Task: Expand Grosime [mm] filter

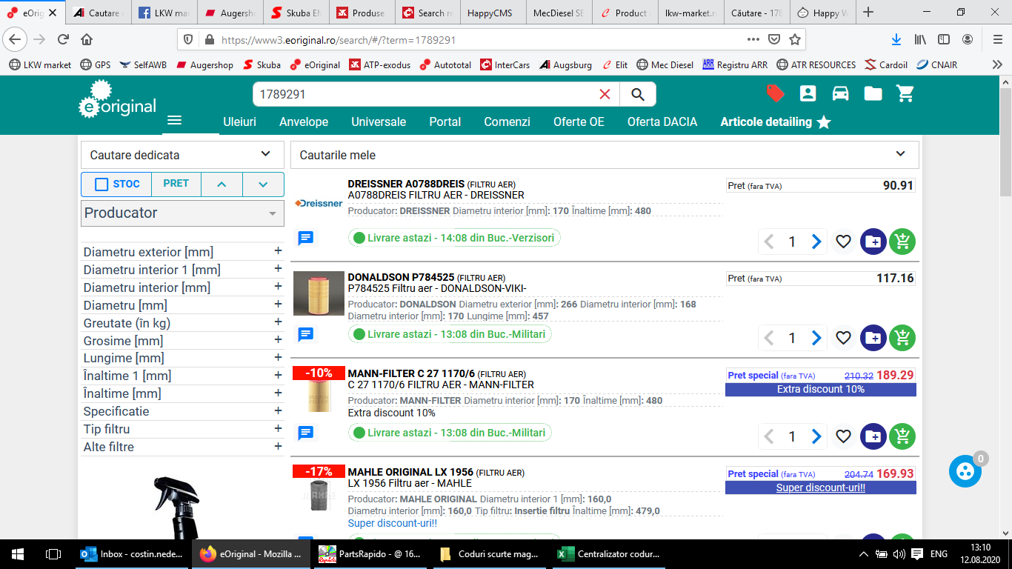Action: (182, 341)
